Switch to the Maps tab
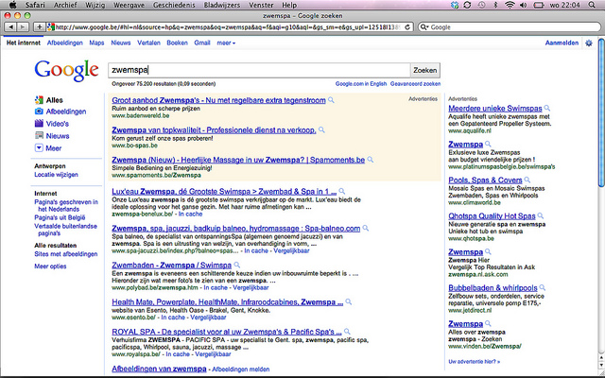 (x=96, y=43)
